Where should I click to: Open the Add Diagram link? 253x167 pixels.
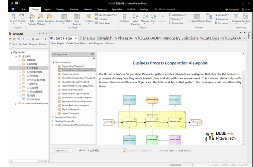(96, 43)
